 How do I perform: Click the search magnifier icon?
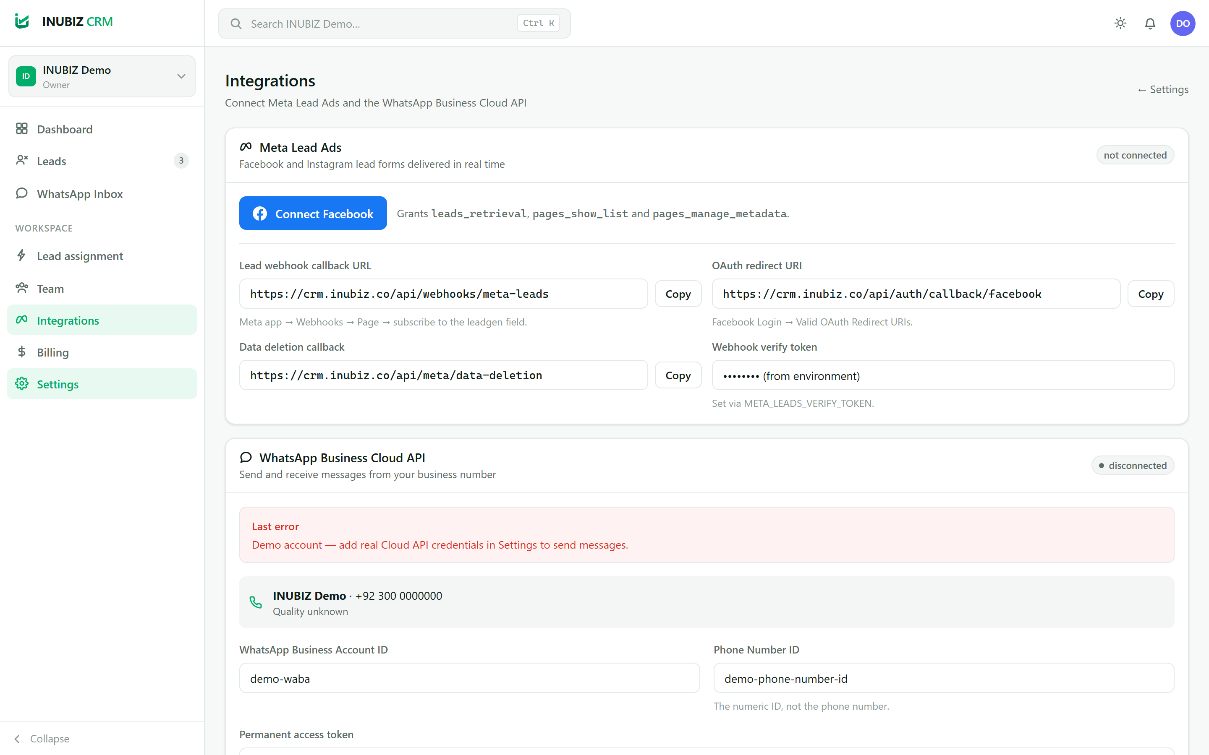click(x=236, y=23)
